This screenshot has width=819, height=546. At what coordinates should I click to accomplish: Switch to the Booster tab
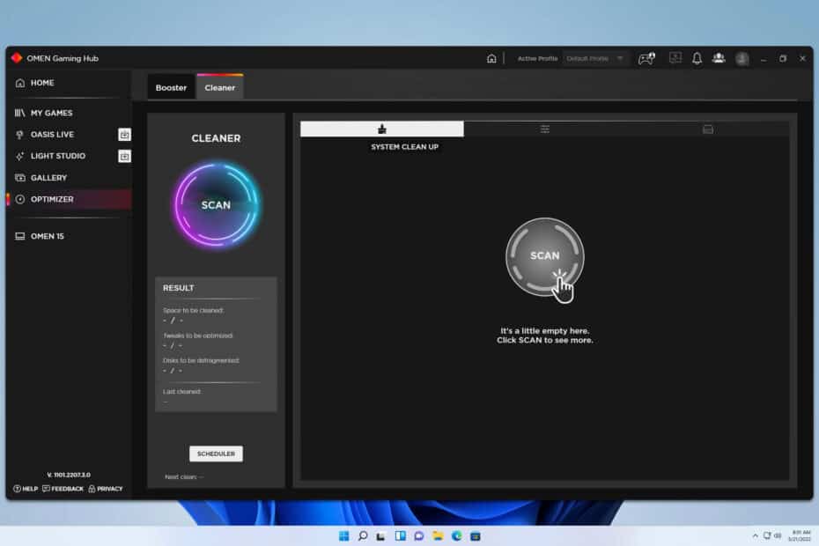170,86
